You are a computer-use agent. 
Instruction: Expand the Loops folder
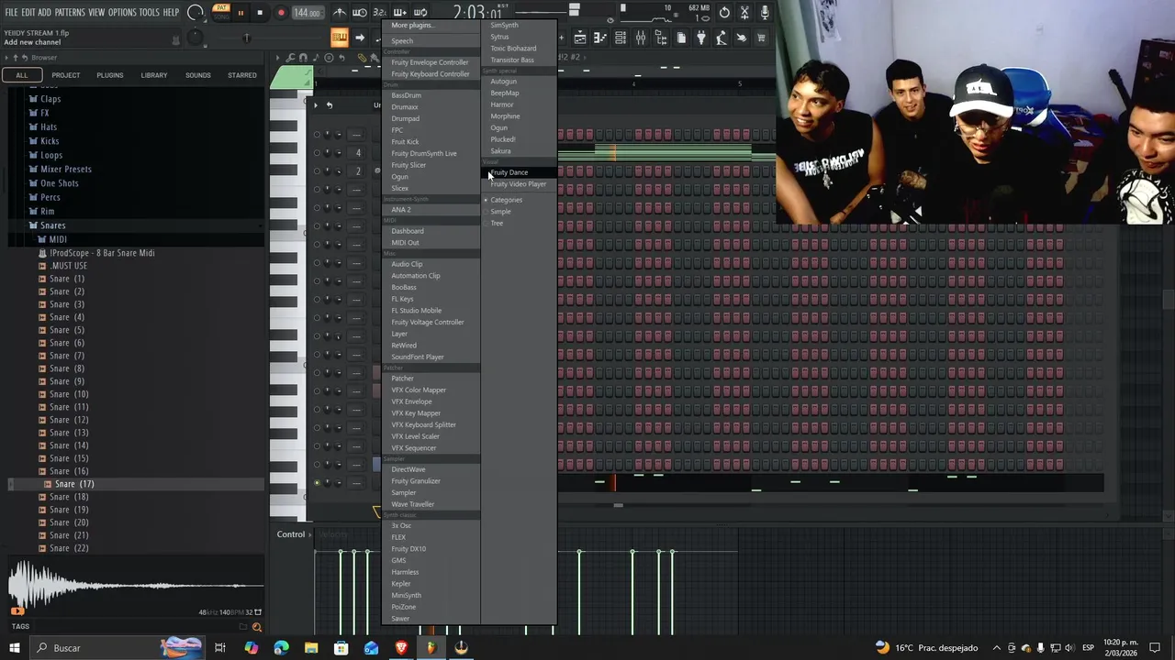coord(51,155)
